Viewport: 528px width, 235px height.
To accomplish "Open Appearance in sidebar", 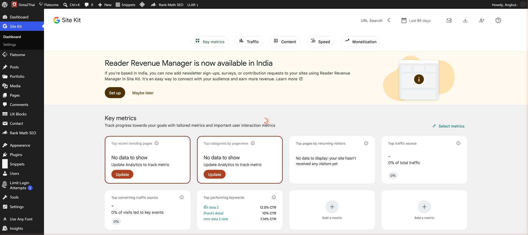I will [22, 145].
